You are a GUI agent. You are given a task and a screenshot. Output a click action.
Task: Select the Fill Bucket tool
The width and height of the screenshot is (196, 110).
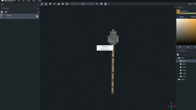tap(46, 4)
